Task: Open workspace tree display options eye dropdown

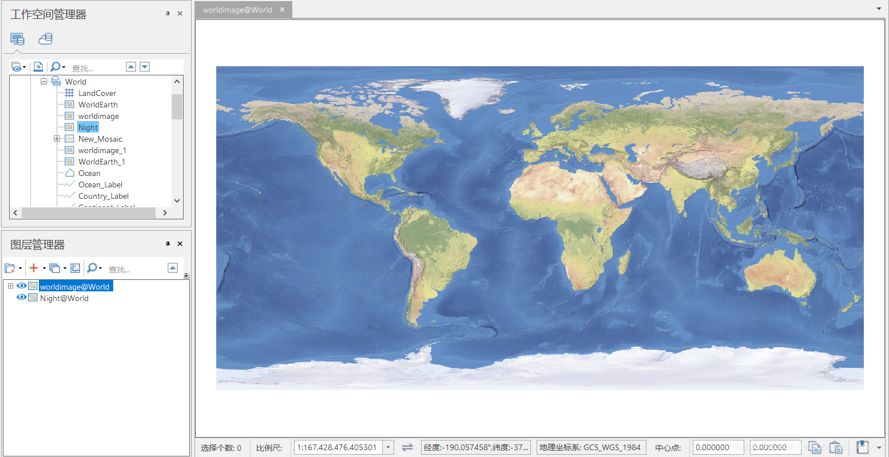Action: (x=18, y=67)
